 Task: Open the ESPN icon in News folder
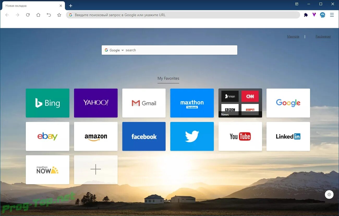point(250,109)
